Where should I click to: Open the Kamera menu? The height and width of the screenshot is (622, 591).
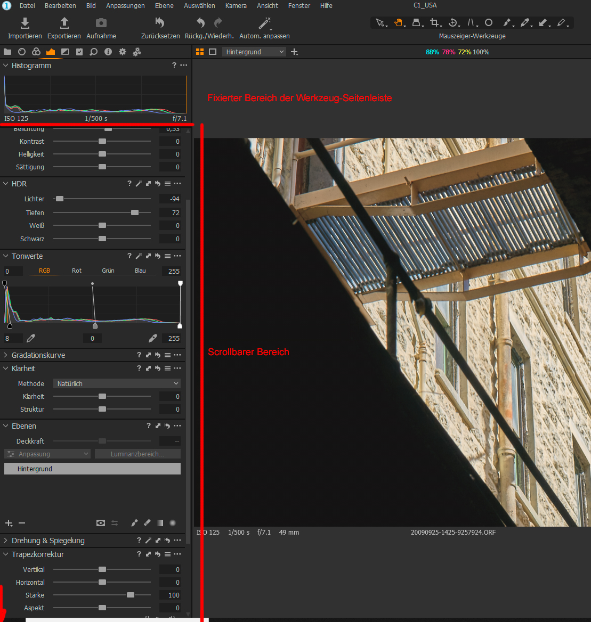click(236, 5)
